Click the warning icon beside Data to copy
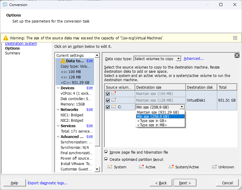242x190 pixels. click(63, 61)
